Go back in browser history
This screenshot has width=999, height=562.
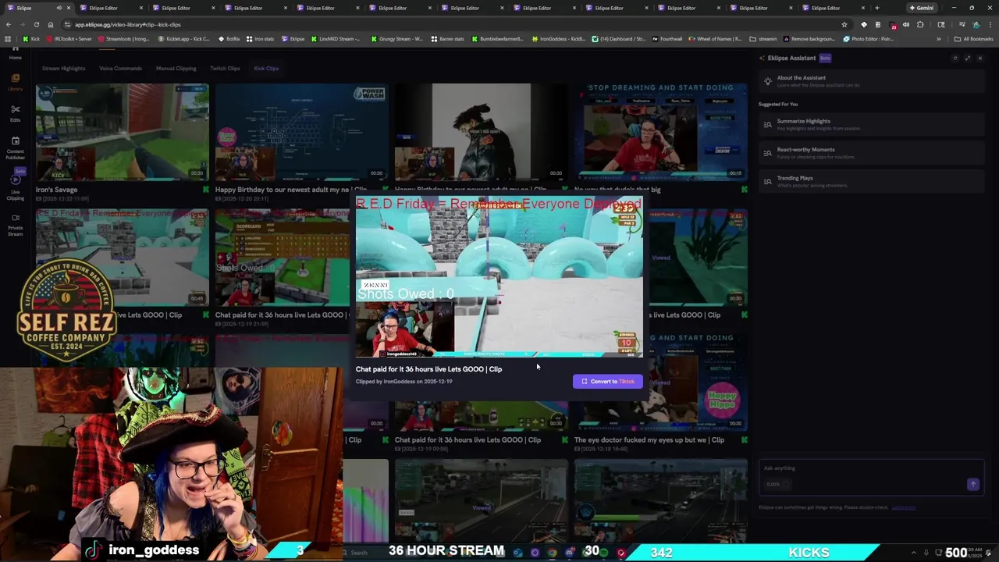8,24
